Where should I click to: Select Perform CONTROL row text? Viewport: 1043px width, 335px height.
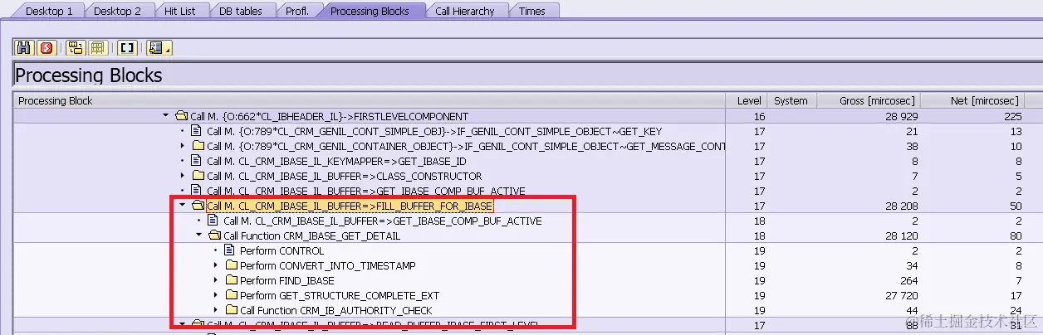282,250
